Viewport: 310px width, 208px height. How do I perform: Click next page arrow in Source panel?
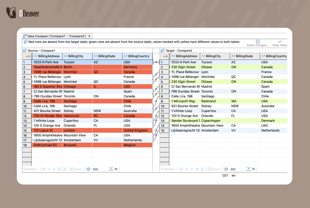(54, 169)
